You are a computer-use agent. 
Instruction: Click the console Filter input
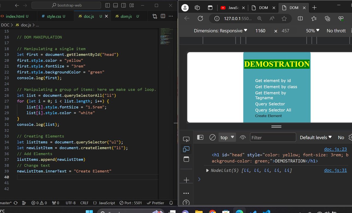coord(273,137)
